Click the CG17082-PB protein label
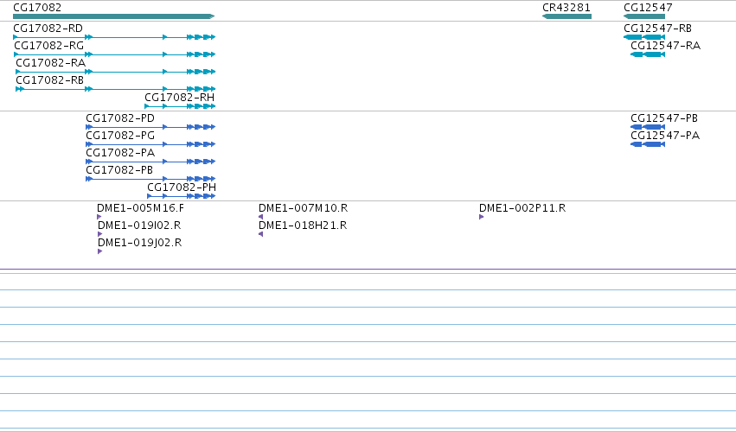 (119, 170)
